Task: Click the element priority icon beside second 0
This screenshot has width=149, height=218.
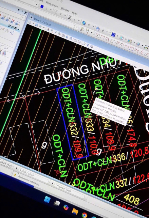Action: coord(98,28)
